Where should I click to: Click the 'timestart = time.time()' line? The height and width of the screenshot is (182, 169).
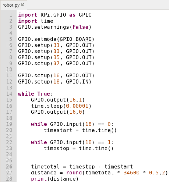[x=80, y=130]
